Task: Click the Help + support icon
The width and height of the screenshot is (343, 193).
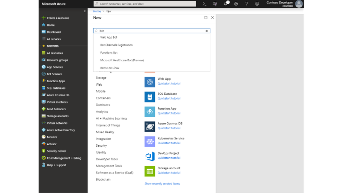Action: [44, 165]
